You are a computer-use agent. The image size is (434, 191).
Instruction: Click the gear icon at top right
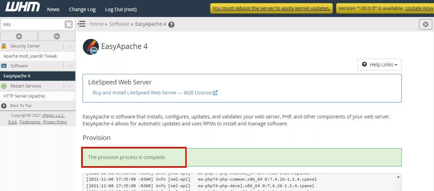click(x=426, y=24)
